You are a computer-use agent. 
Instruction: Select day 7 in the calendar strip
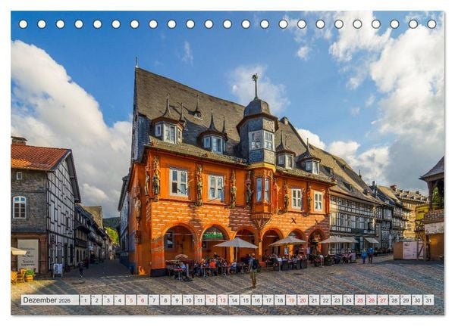coord(154,300)
